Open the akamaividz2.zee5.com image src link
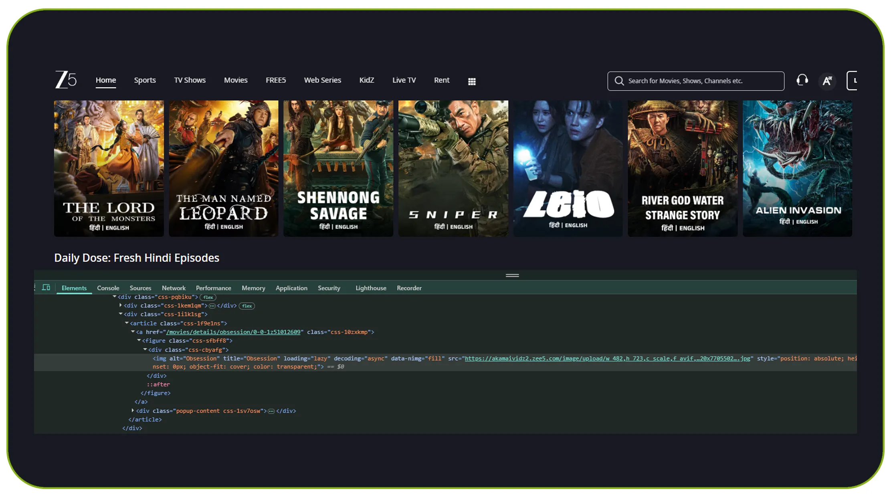Viewport: 891px width, 497px height. (x=607, y=358)
